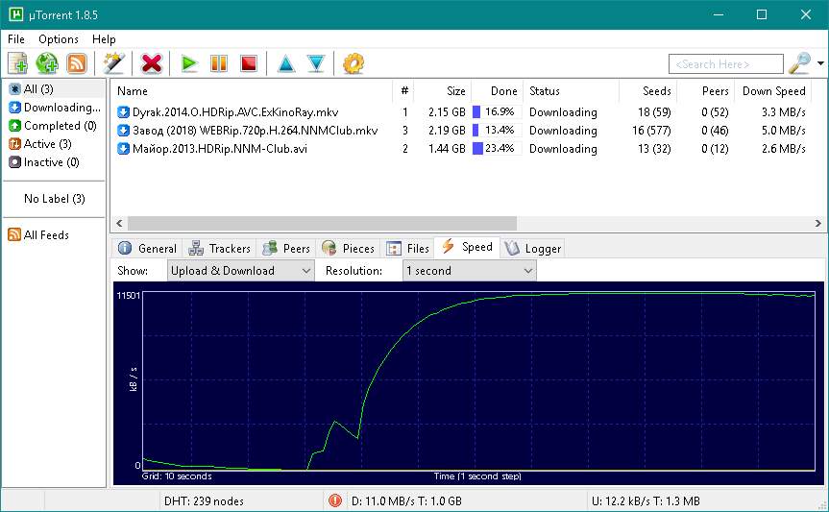Sort torrents by Status column

point(571,91)
